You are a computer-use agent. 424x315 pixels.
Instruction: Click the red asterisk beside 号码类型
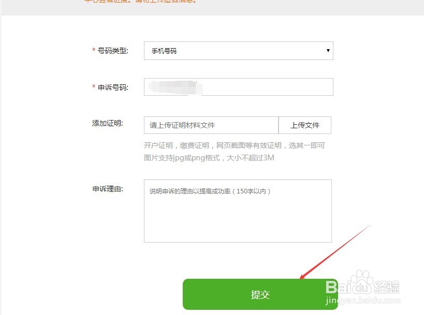94,50
